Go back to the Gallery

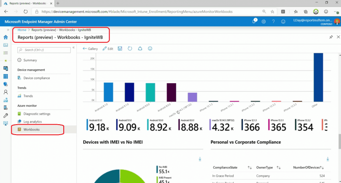tap(90, 49)
